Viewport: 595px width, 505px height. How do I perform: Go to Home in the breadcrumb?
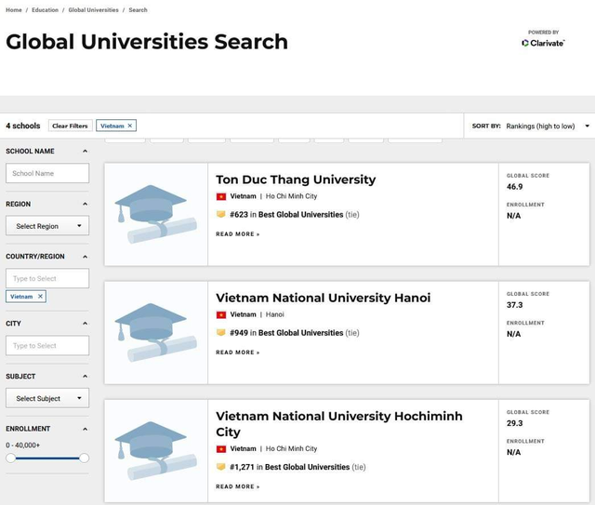coord(14,10)
